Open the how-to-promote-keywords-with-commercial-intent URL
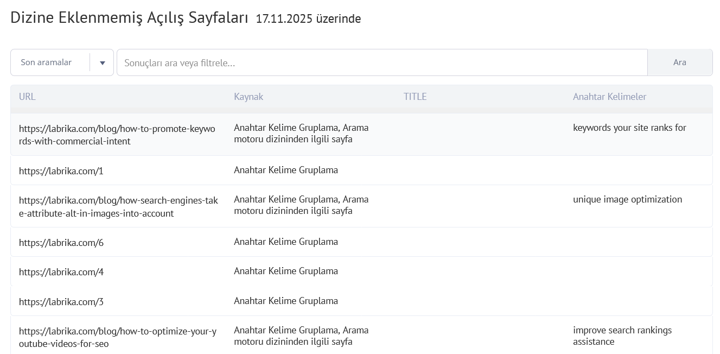 point(117,135)
